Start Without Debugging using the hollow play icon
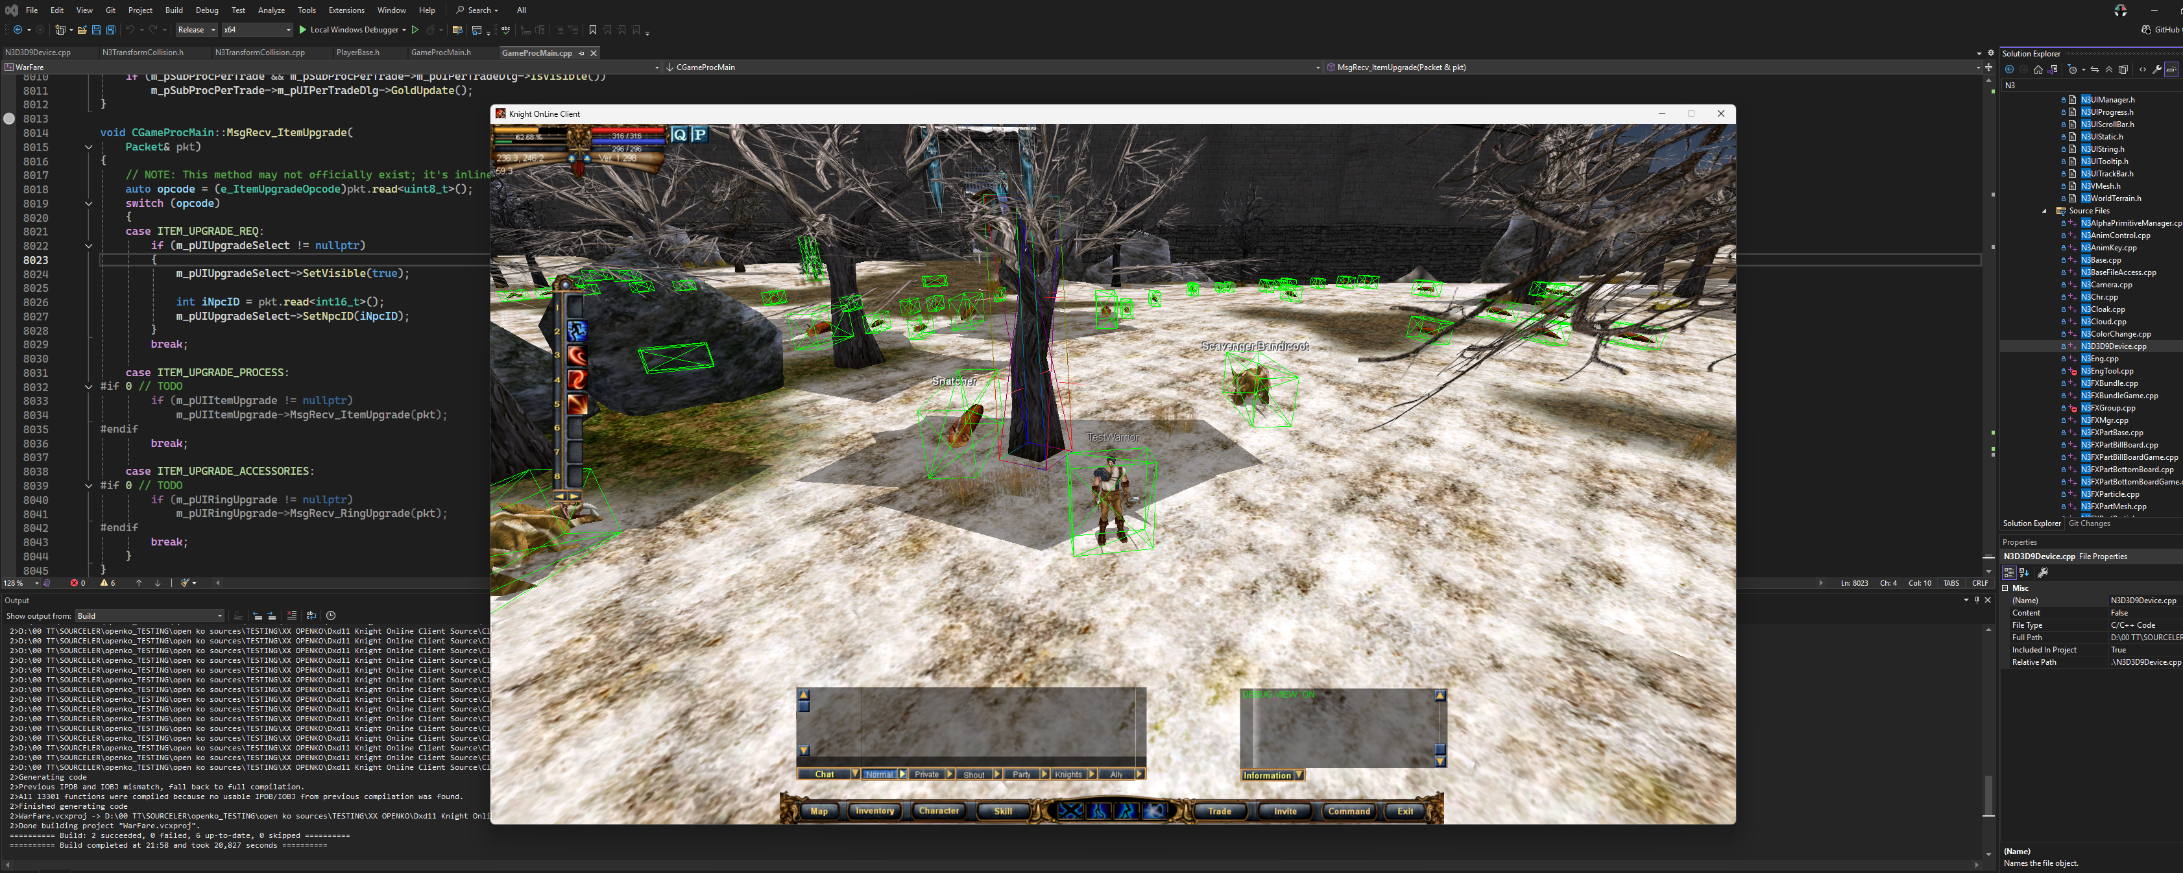 [x=415, y=30]
